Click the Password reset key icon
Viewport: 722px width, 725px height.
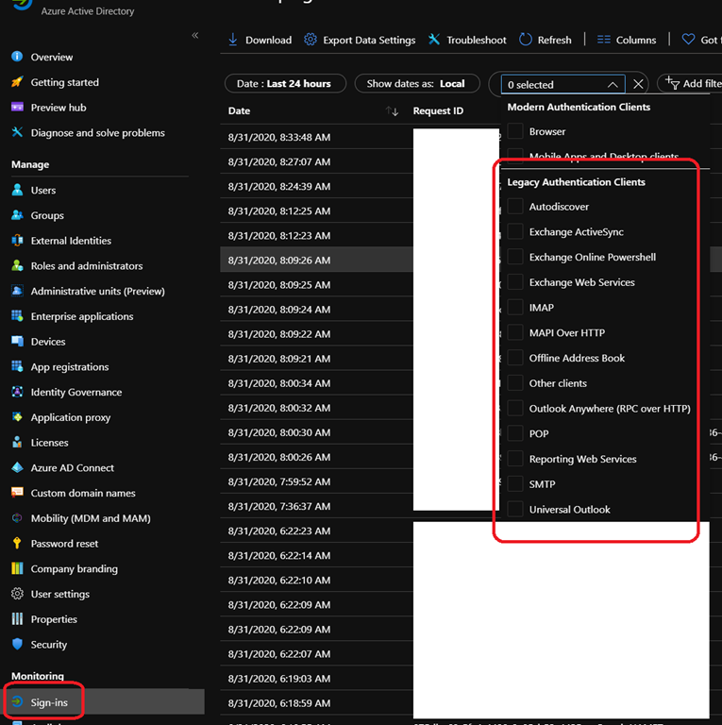point(17,543)
